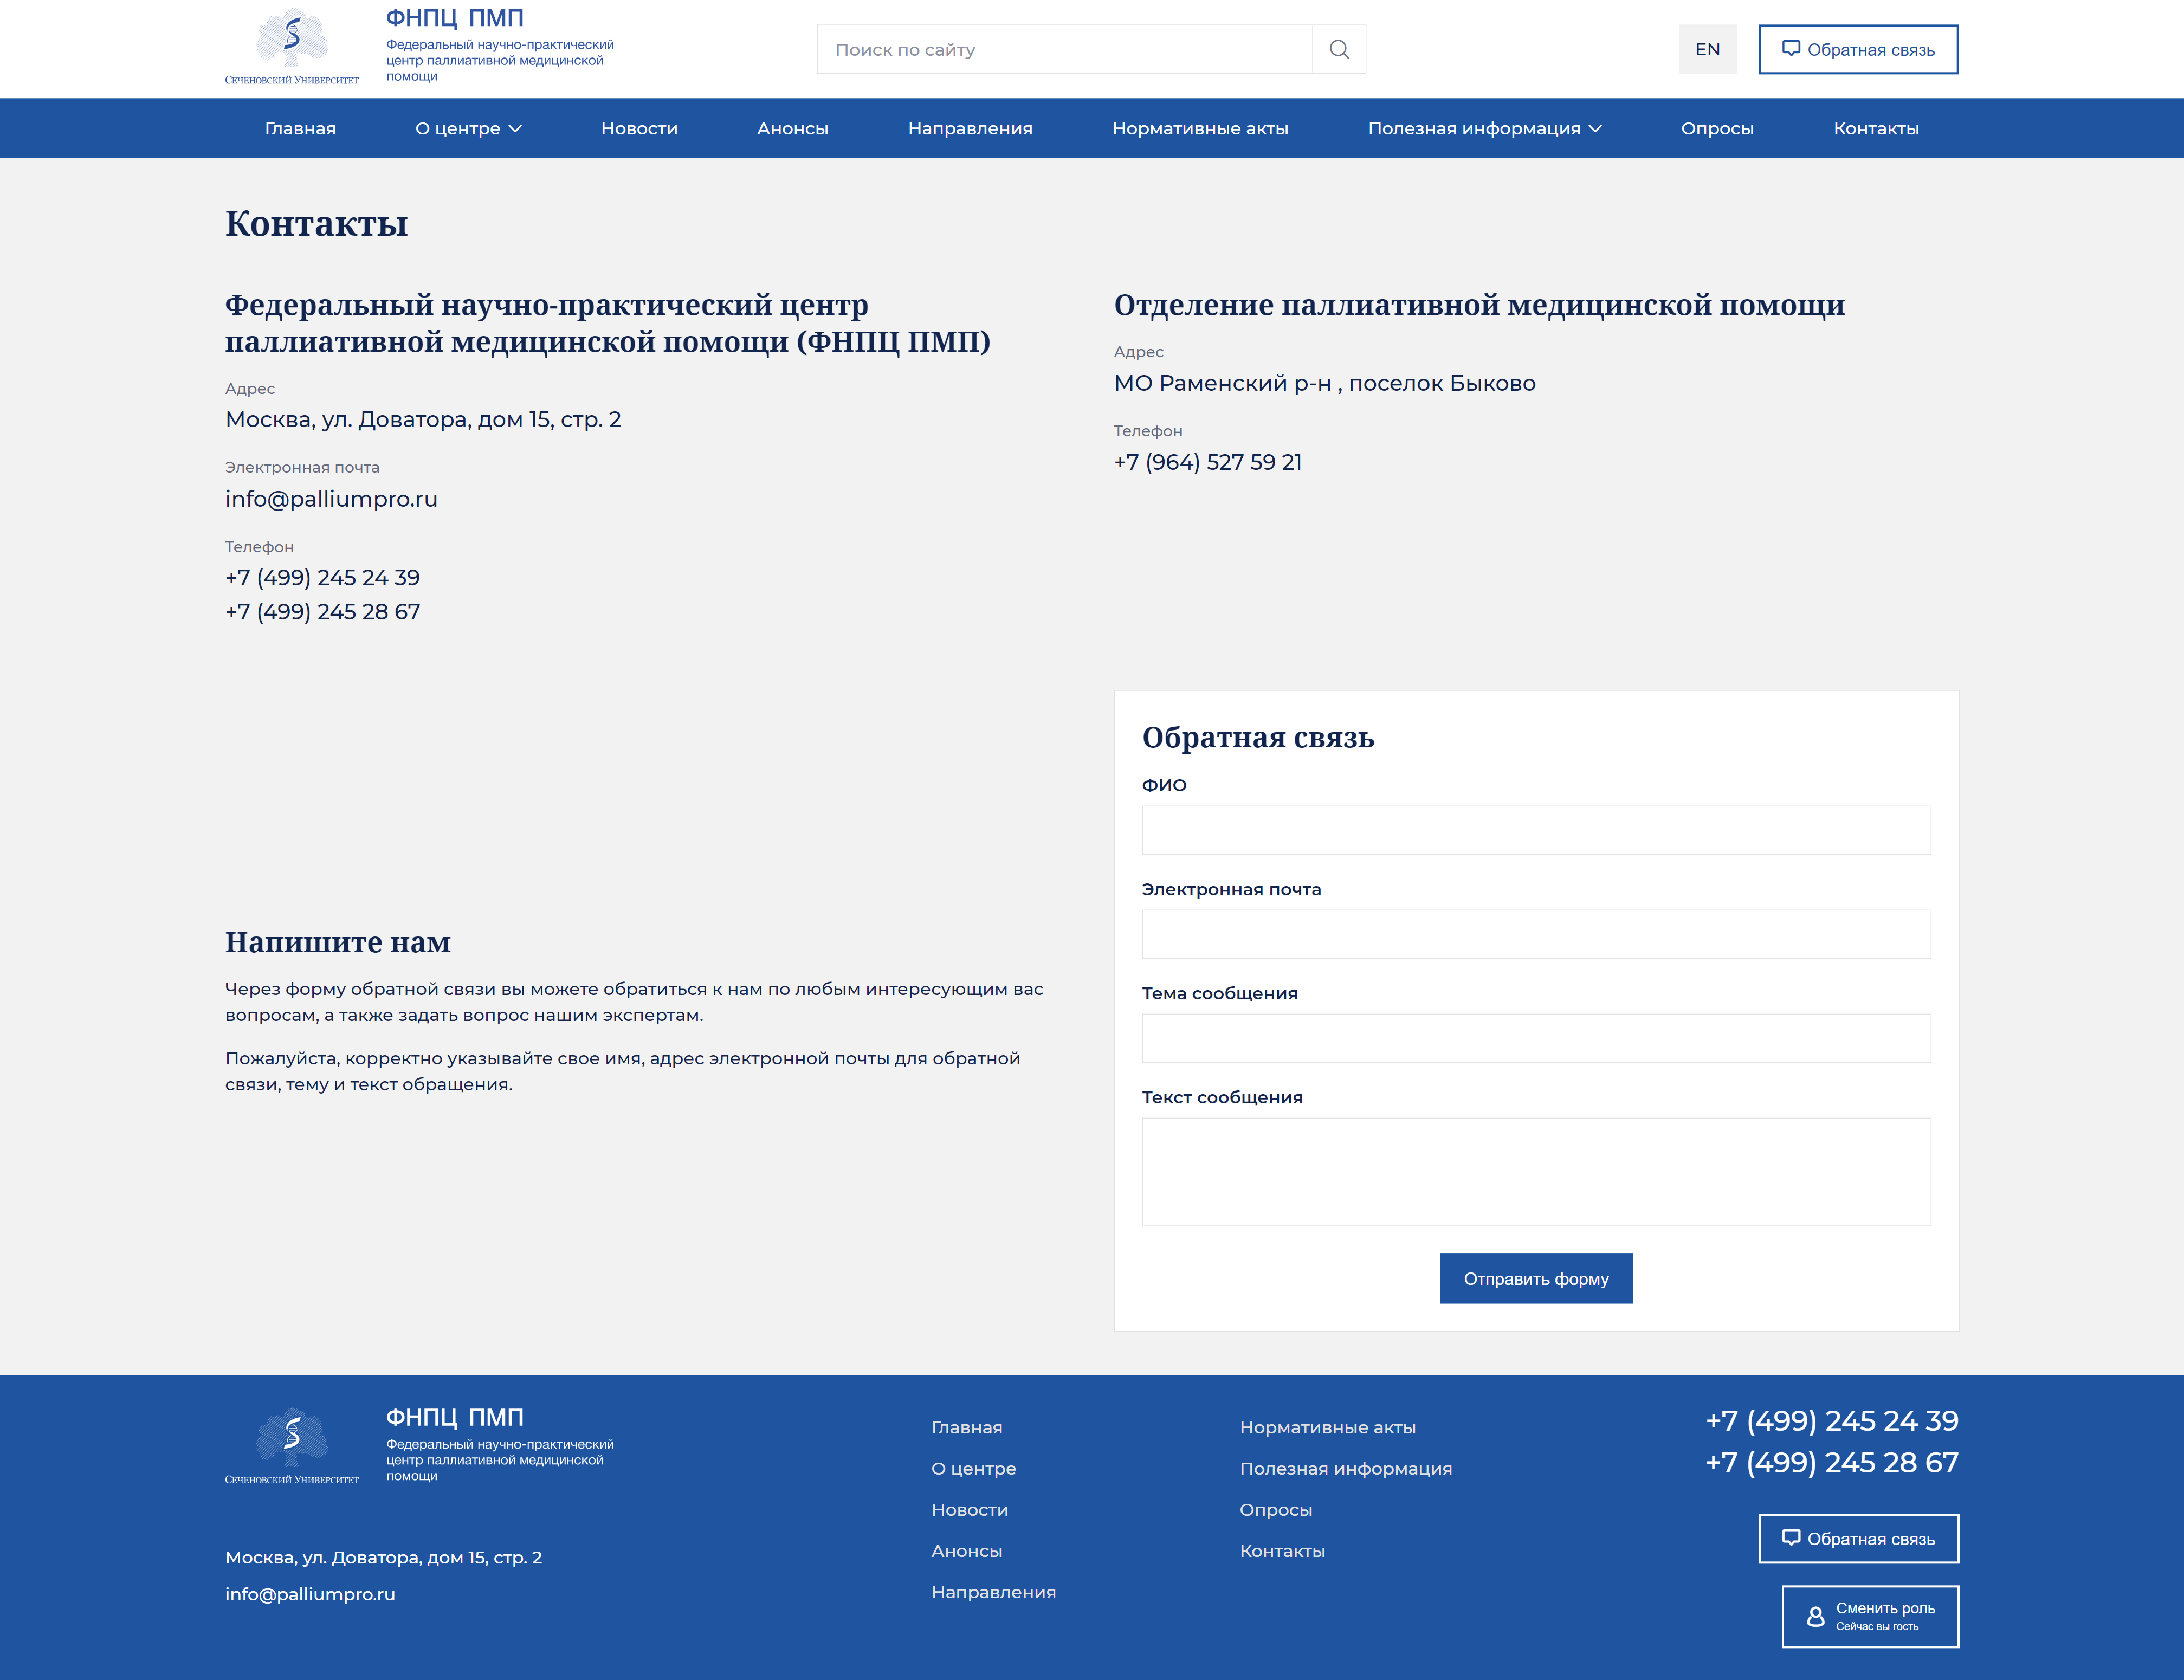
Task: Click the Отделение паллиативной медицинской помощи heading
Action: tap(1479, 305)
